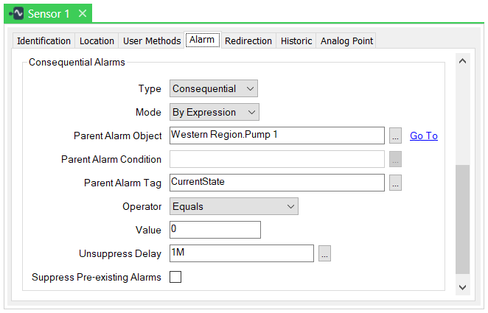This screenshot has width=488, height=313.
Task: Click browse button beside Parent Alarm Tag
Action: 396,183
